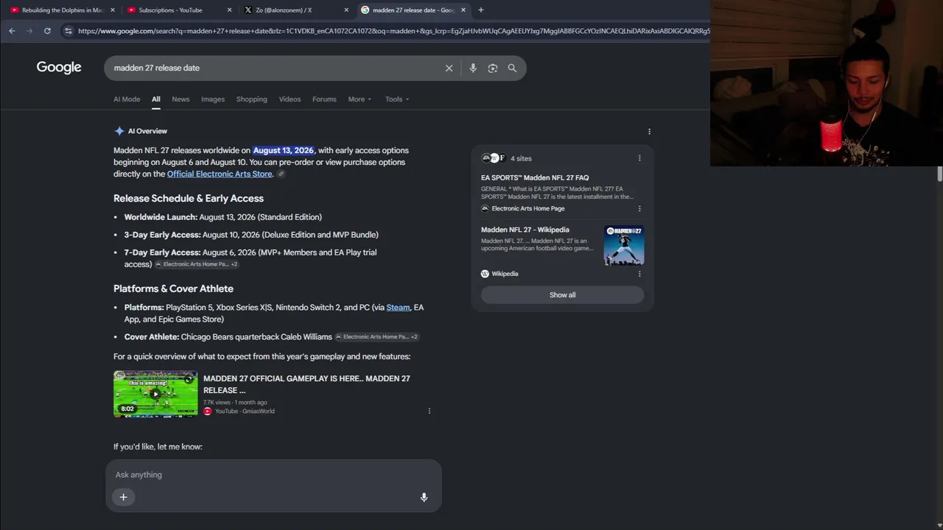The height and width of the screenshot is (530, 943).
Task: Use the microphone in the Ask anything box
Action: point(424,497)
